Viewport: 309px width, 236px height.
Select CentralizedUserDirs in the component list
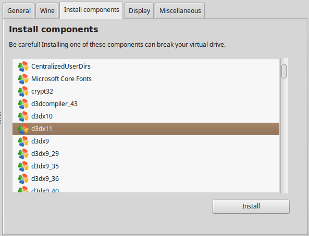tap(146, 67)
